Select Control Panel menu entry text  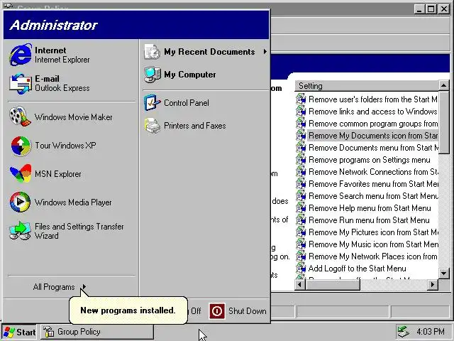[x=186, y=103]
